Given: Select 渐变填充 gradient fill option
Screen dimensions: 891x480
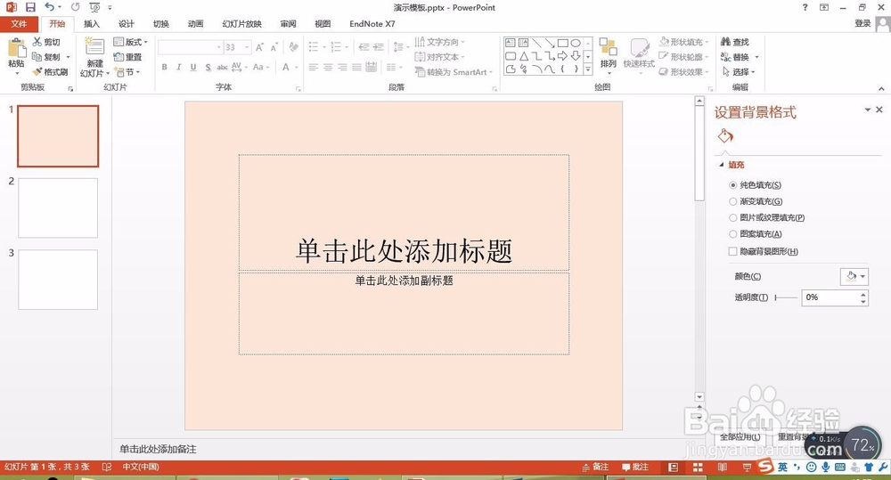Looking at the screenshot, I should pyautogui.click(x=756, y=201).
